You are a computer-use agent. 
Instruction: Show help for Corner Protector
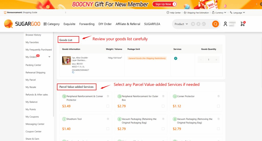tap(219, 96)
